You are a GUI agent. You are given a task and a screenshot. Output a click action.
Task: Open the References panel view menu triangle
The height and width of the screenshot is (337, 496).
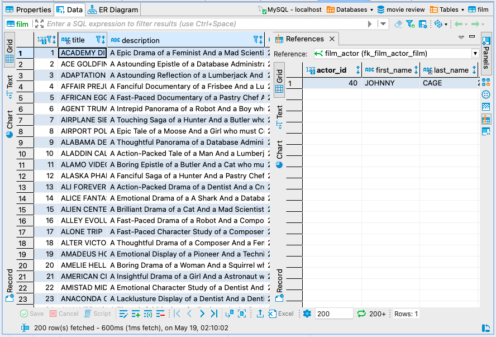tap(461, 37)
